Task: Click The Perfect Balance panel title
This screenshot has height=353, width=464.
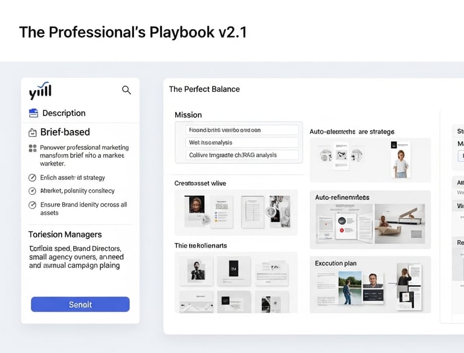Action: 204,89
